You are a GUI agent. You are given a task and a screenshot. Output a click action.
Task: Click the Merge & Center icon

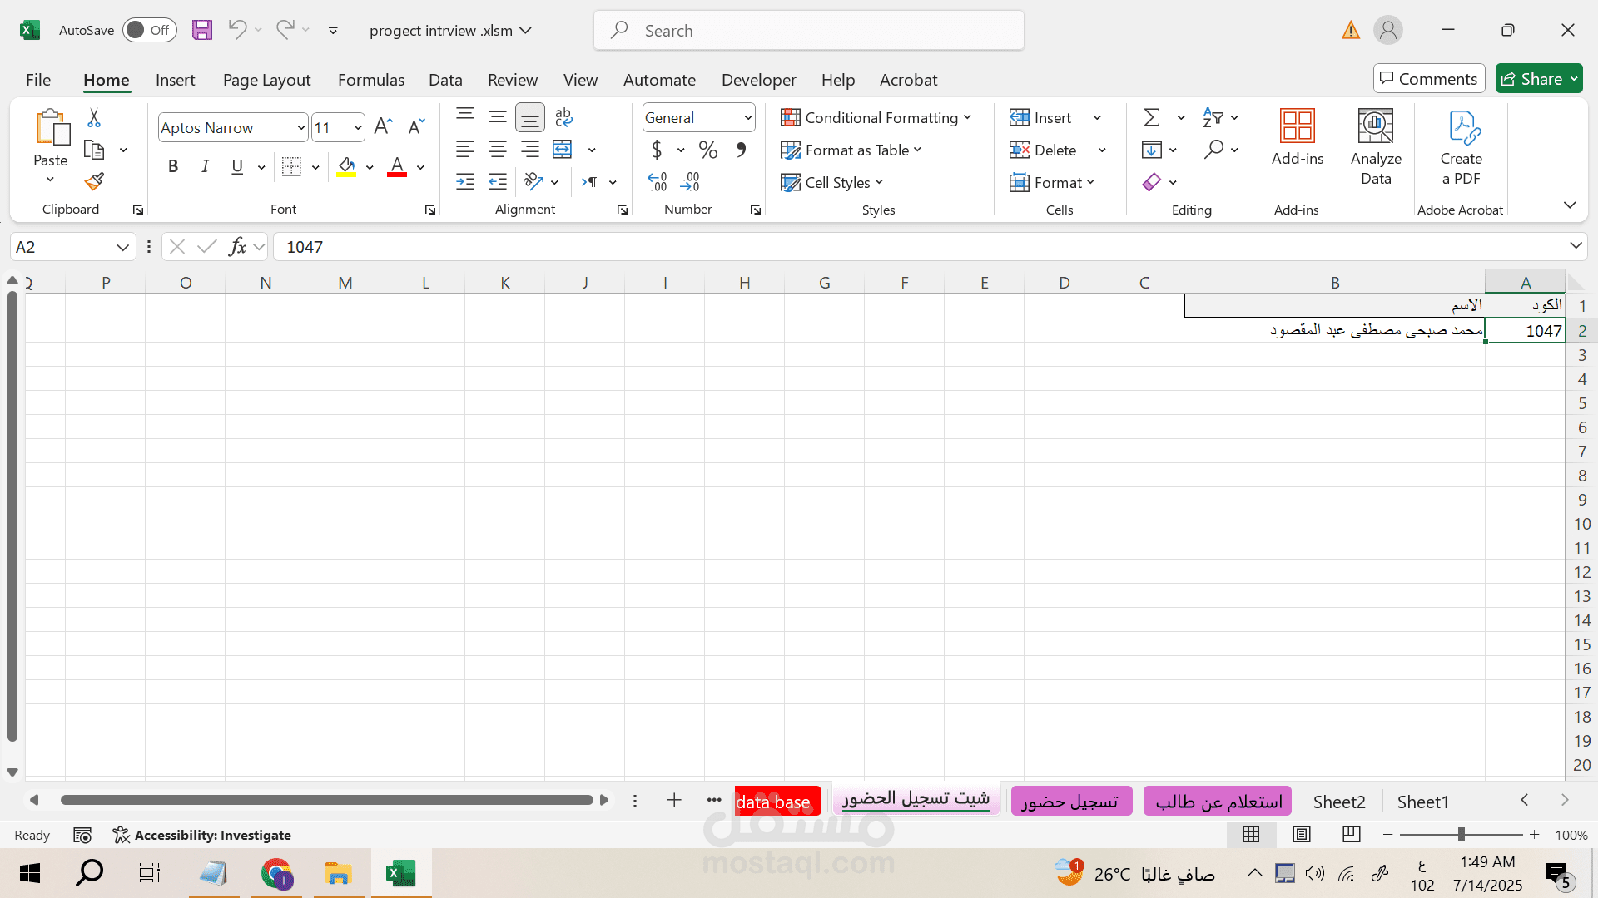563,150
